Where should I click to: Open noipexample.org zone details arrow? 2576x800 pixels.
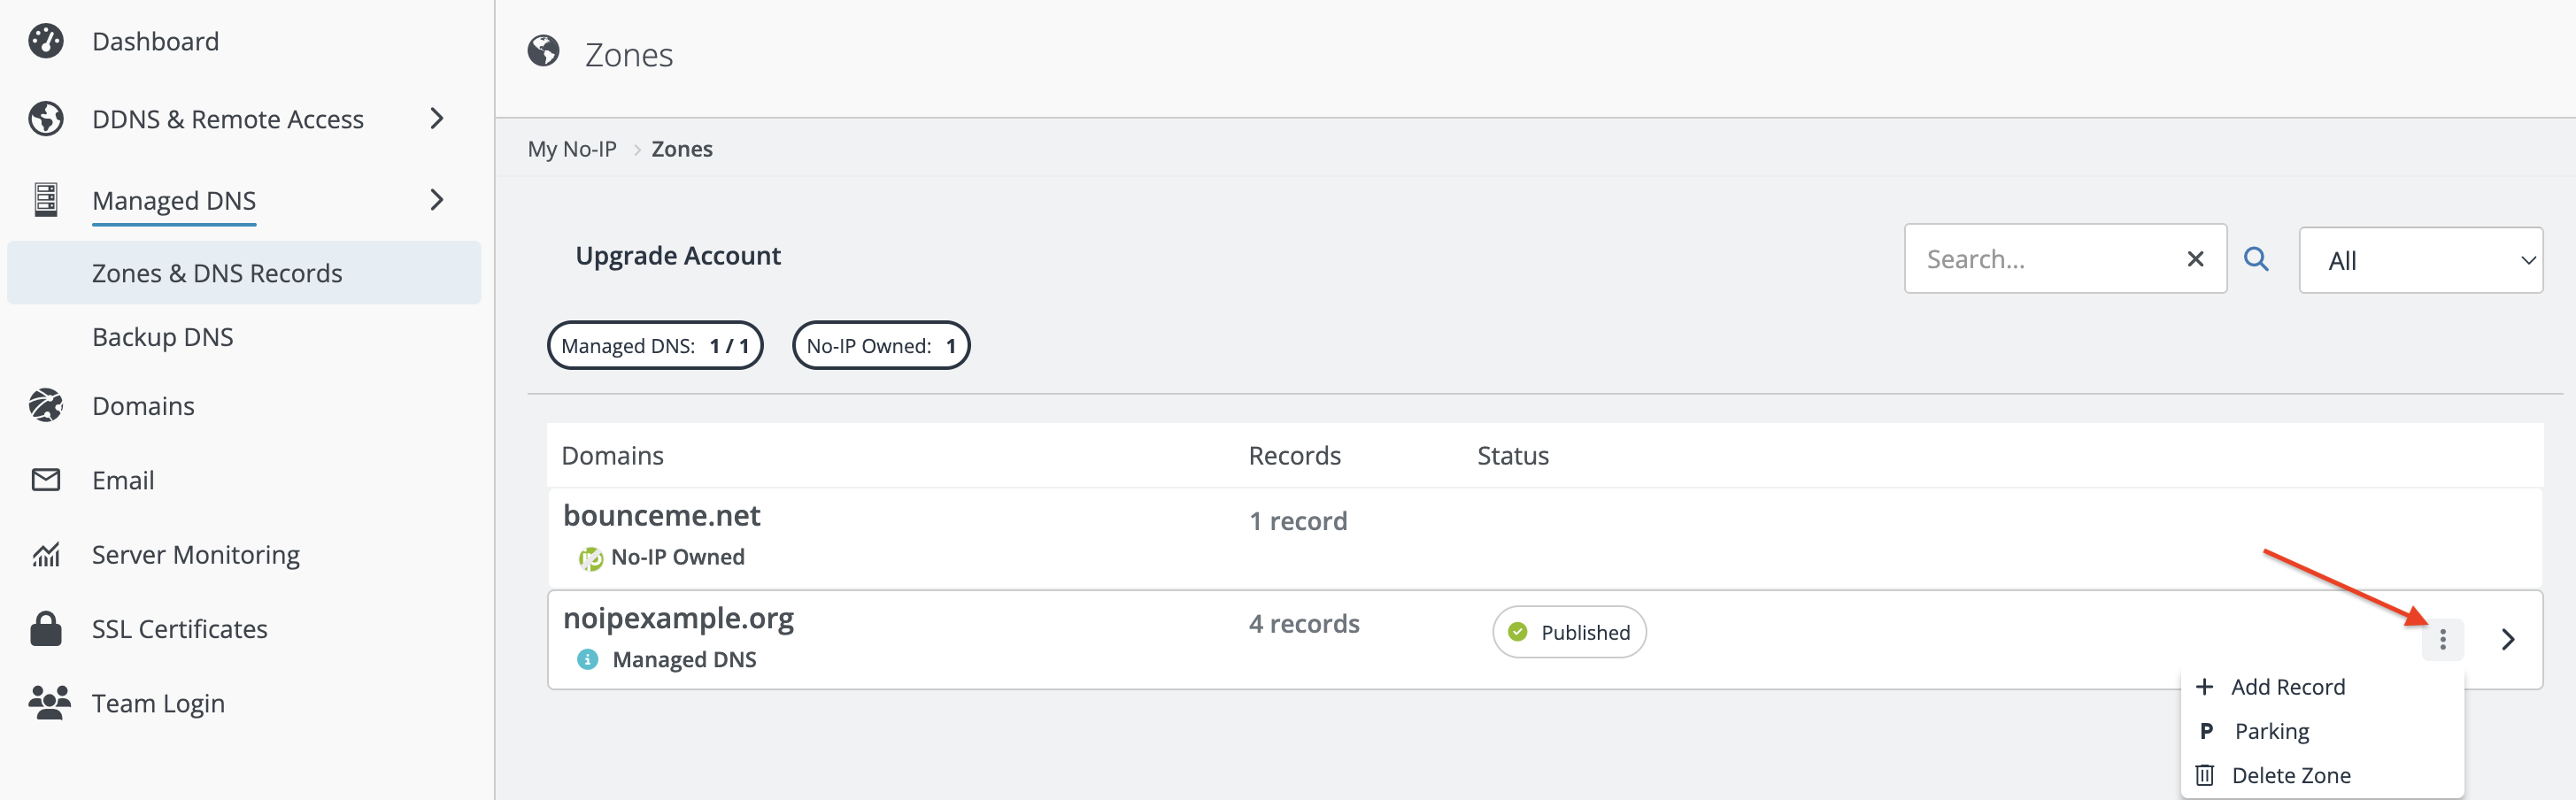point(2508,639)
